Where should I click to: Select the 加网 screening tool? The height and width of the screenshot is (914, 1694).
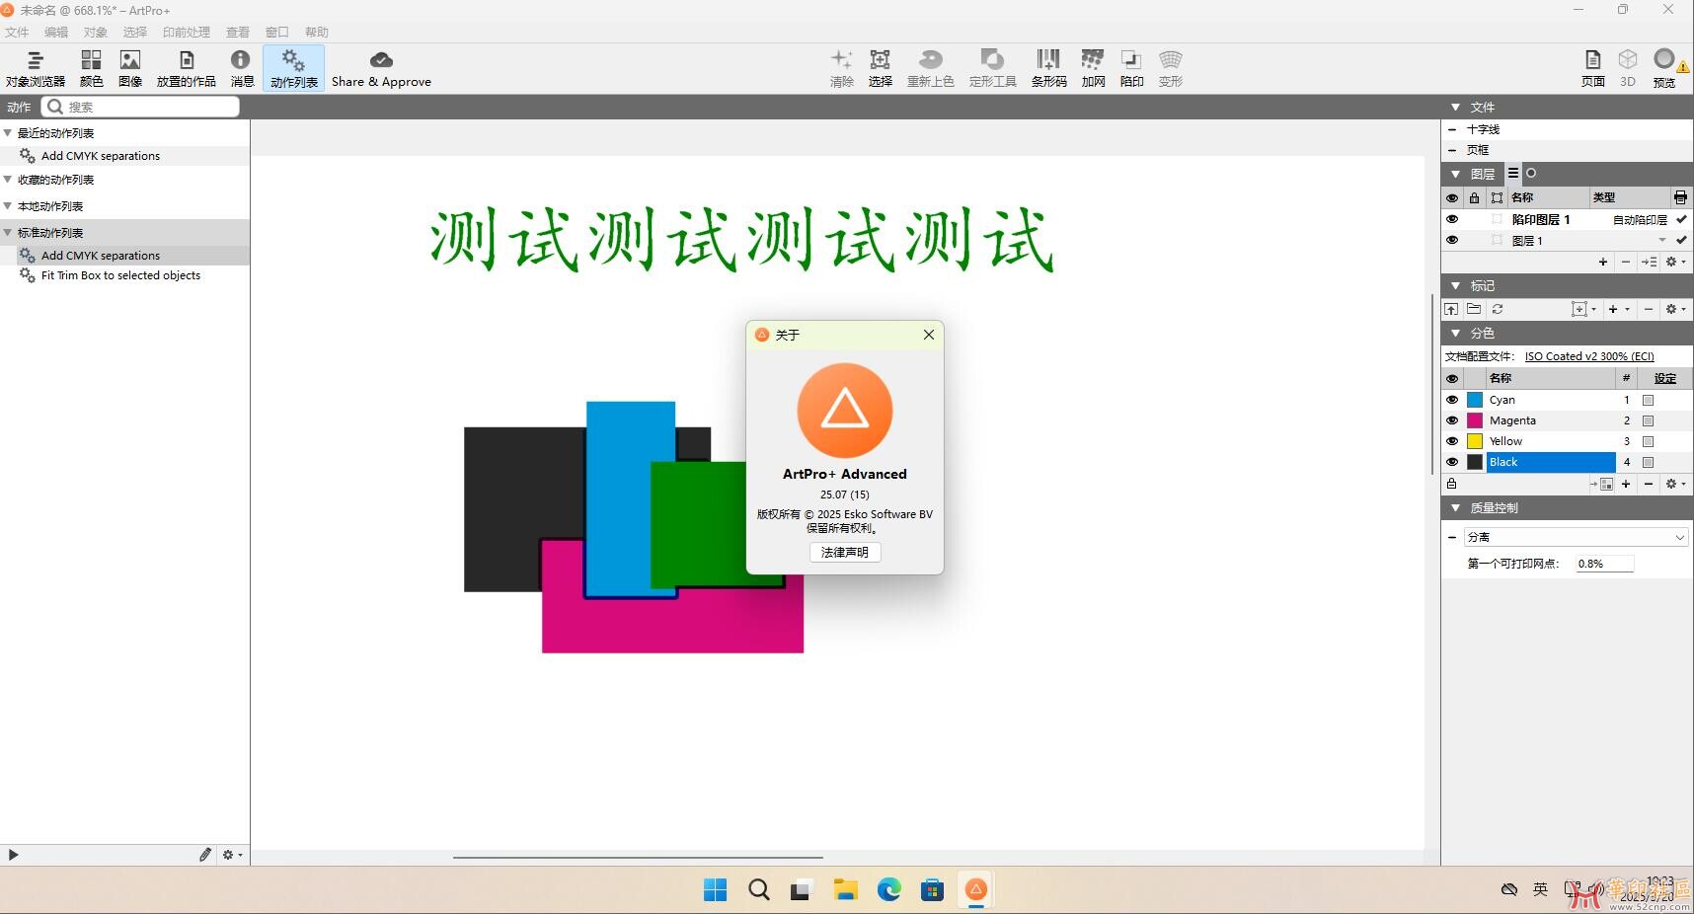[1093, 69]
